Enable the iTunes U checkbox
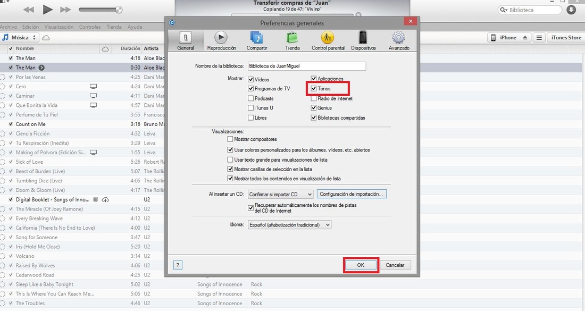This screenshot has height=311, width=585. 250,108
